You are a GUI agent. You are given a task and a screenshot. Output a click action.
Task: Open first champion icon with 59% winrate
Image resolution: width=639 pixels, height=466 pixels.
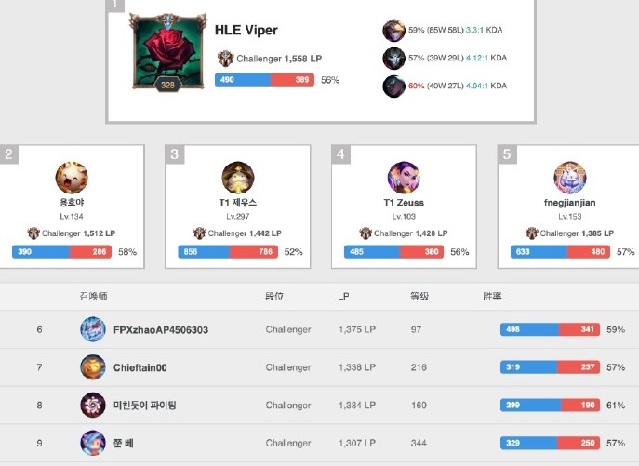[x=393, y=30]
